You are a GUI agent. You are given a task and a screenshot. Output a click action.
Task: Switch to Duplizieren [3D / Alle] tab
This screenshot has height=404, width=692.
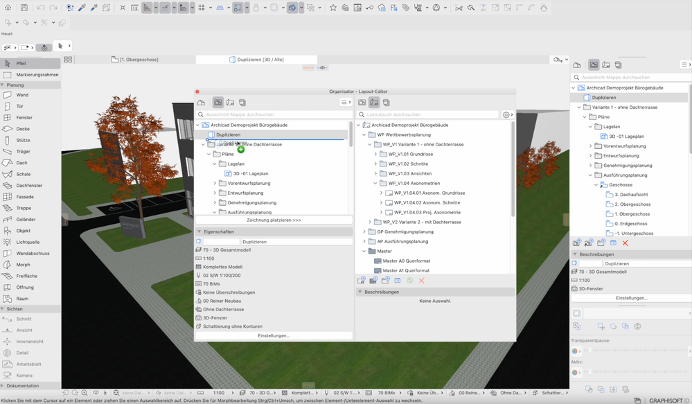(256, 60)
